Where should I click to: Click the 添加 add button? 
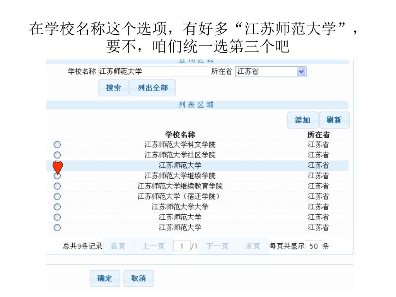tap(302, 120)
